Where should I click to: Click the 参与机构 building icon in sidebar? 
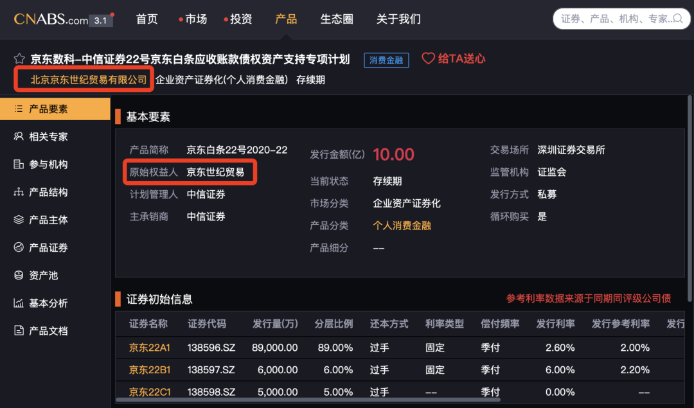pos(19,164)
